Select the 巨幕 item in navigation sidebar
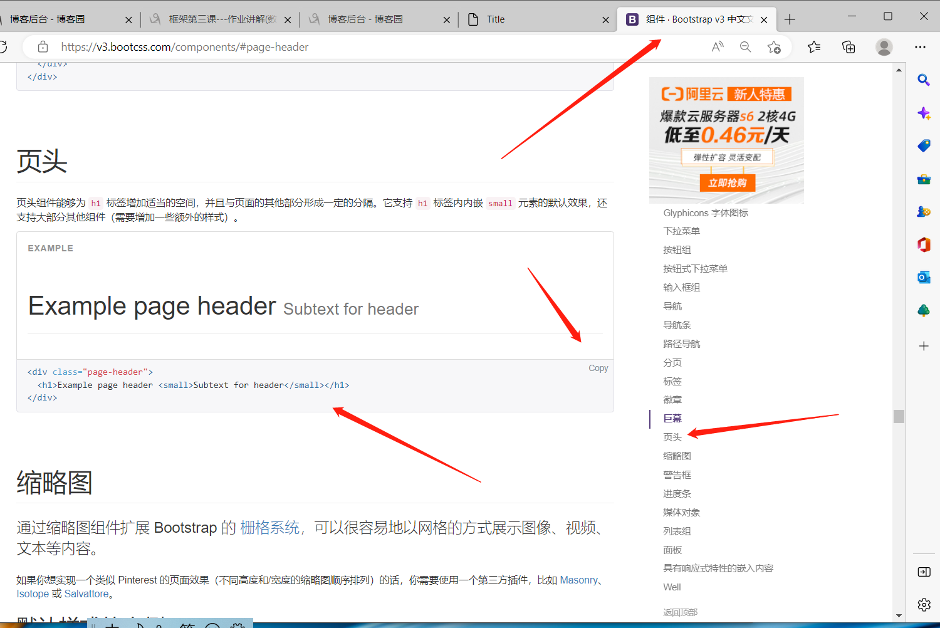This screenshot has height=628, width=940. 672,417
